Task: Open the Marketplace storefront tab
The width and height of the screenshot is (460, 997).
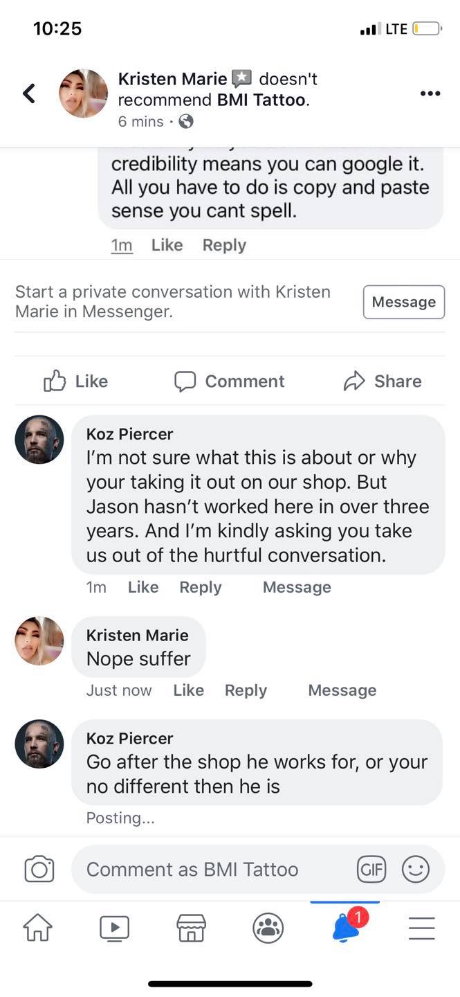Action: [x=192, y=928]
